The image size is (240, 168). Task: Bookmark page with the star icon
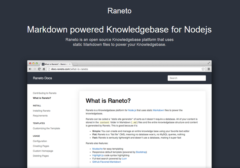(x=203, y=69)
